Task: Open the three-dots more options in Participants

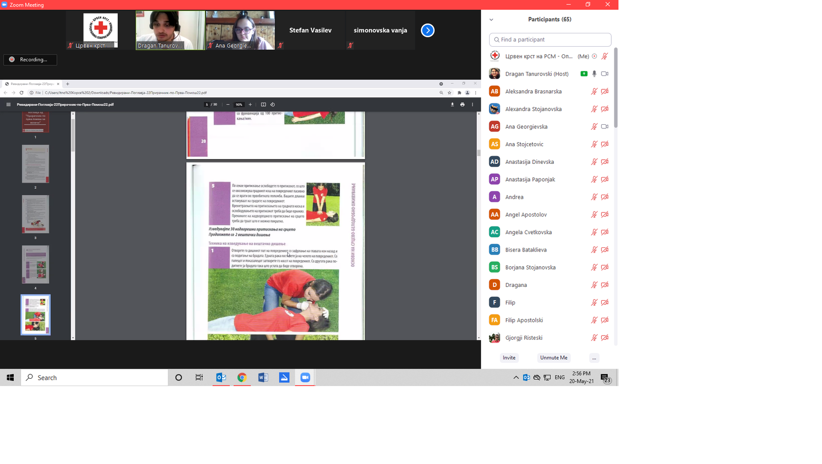Action: (594, 358)
